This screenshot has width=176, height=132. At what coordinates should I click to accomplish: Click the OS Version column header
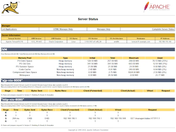[x=93, y=39]
